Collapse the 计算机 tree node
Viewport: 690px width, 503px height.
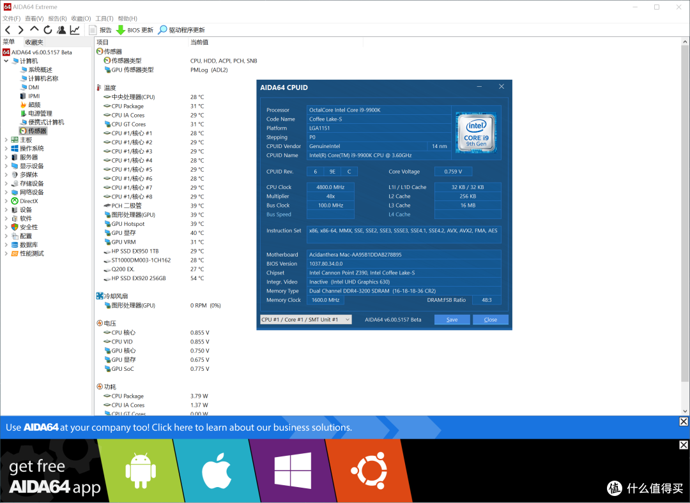pyautogui.click(x=6, y=61)
